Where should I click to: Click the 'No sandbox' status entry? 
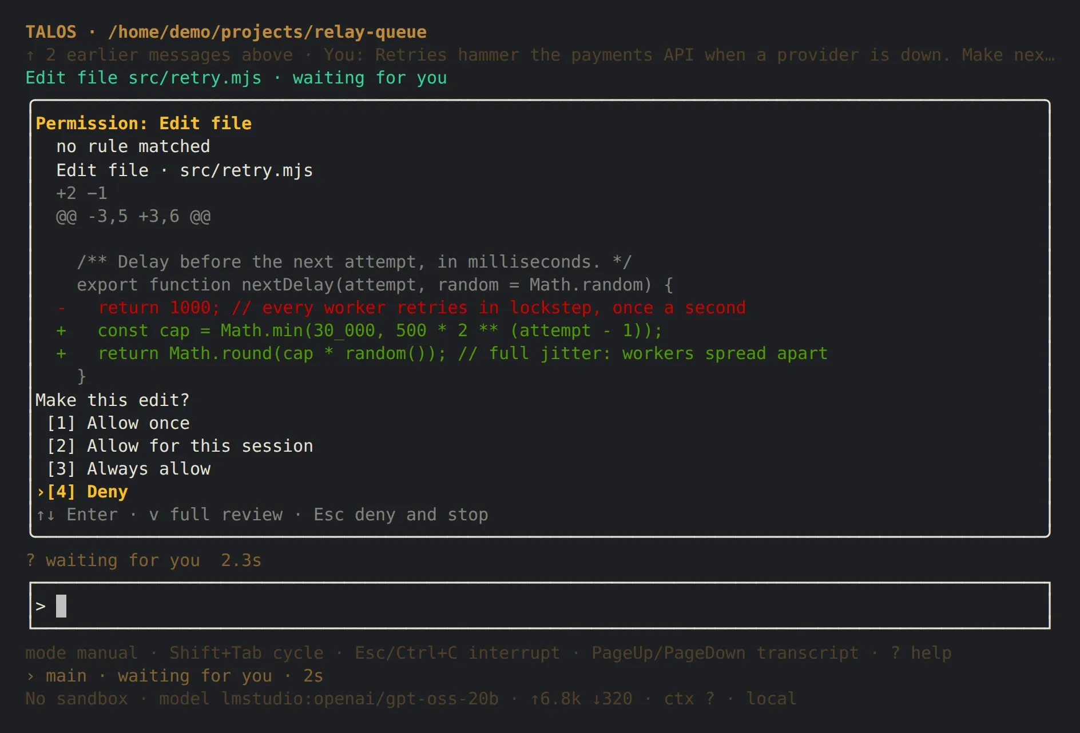[77, 699]
